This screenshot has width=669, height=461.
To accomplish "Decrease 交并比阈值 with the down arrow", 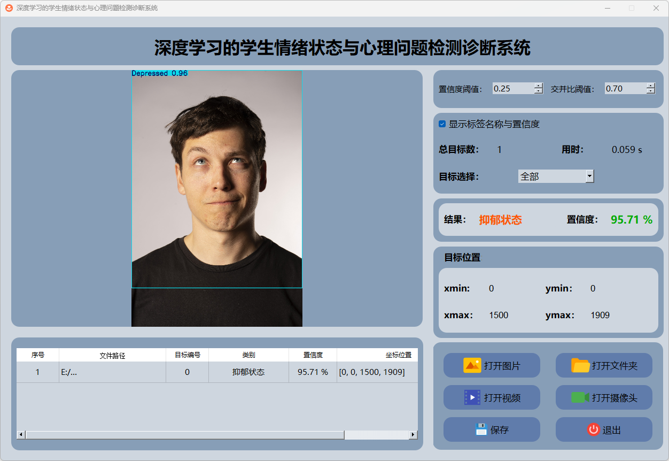I will point(650,91).
